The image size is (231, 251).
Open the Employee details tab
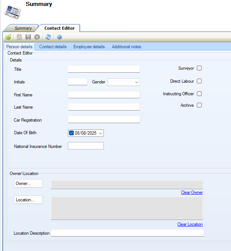click(x=89, y=47)
